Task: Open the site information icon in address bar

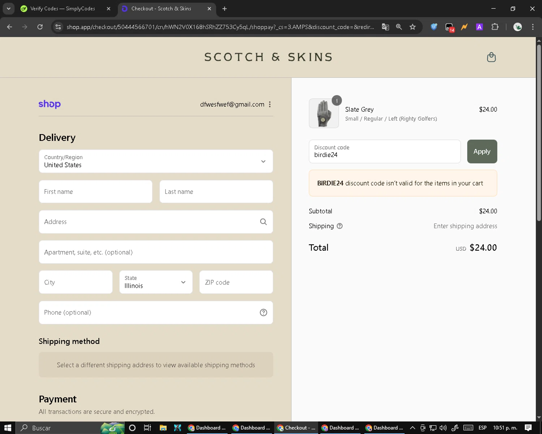Action: 58,27
